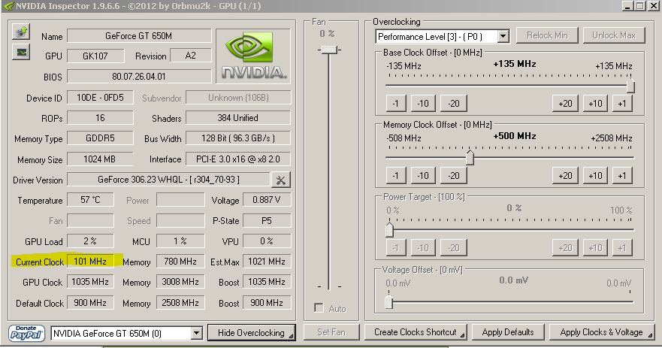Viewport: 662px width, 348px height.
Task: Click the Temperature value 57 °C
Action: pyautogui.click(x=90, y=200)
